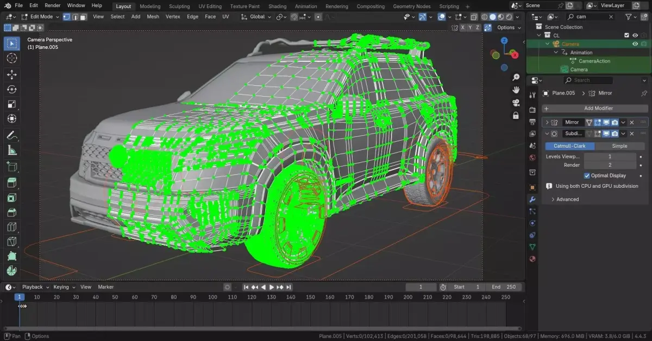Toggle the lock camera to view padlock
This screenshot has height=341, width=652.
(x=516, y=115)
